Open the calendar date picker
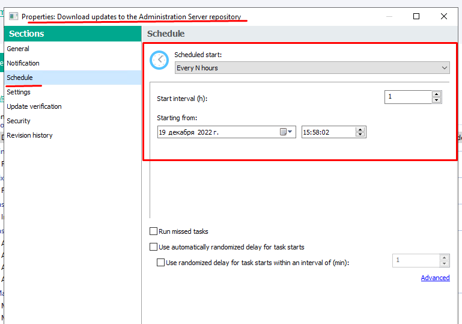The image size is (462, 324). pyautogui.click(x=286, y=132)
